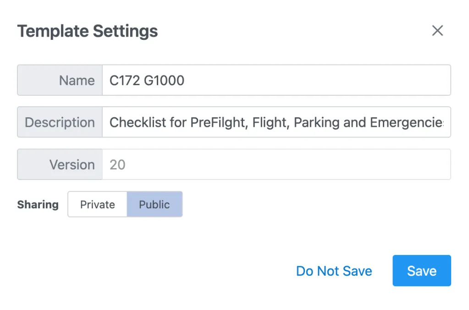The image size is (469, 310).
Task: Save the template settings
Action: pyautogui.click(x=421, y=271)
